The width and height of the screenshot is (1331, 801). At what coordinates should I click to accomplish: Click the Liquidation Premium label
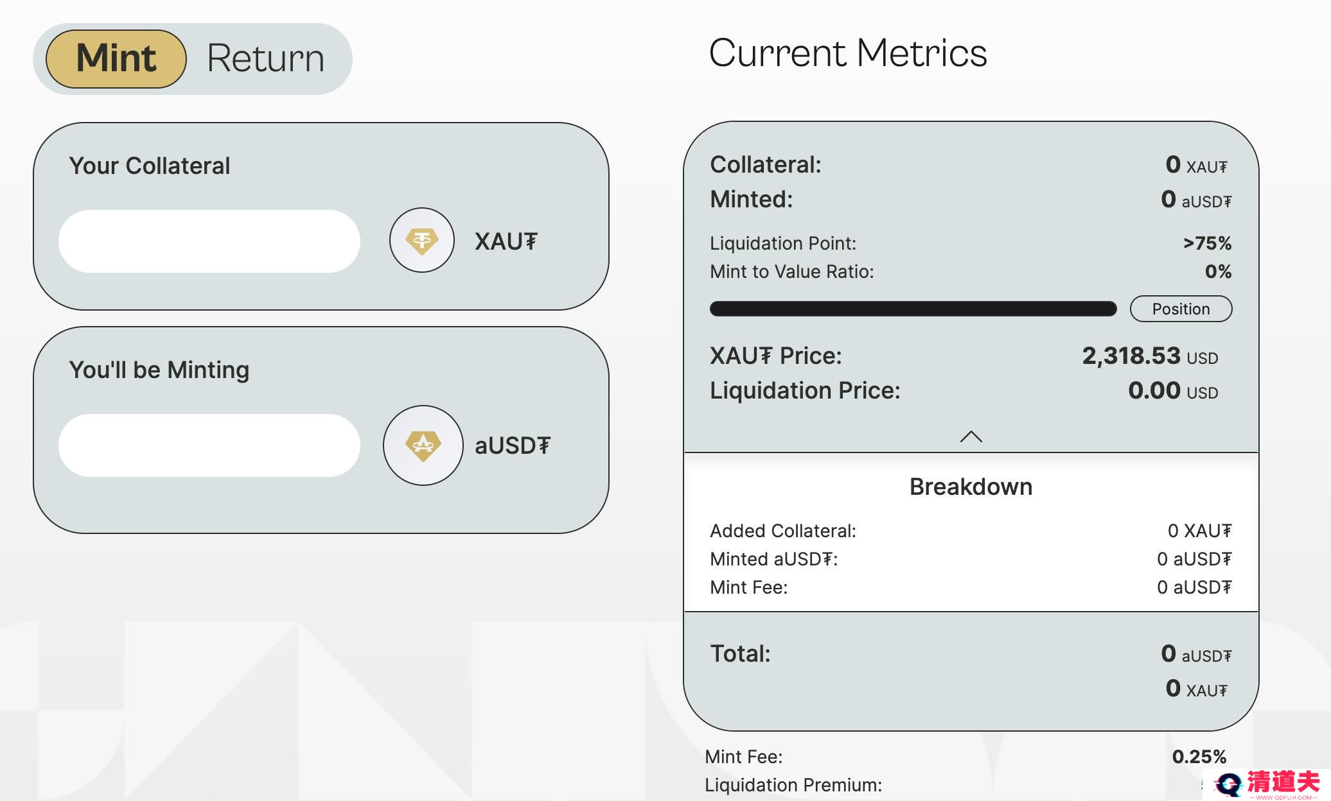pyautogui.click(x=793, y=785)
